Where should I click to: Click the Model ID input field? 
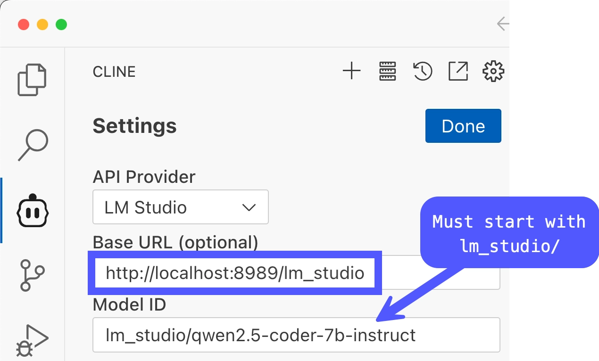click(296, 335)
